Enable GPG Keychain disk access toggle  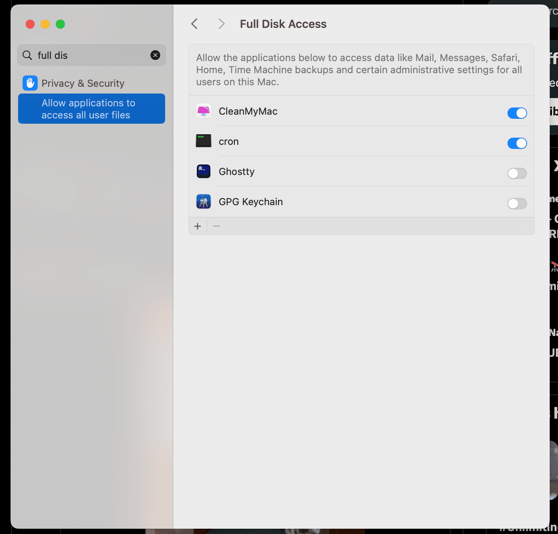click(517, 204)
